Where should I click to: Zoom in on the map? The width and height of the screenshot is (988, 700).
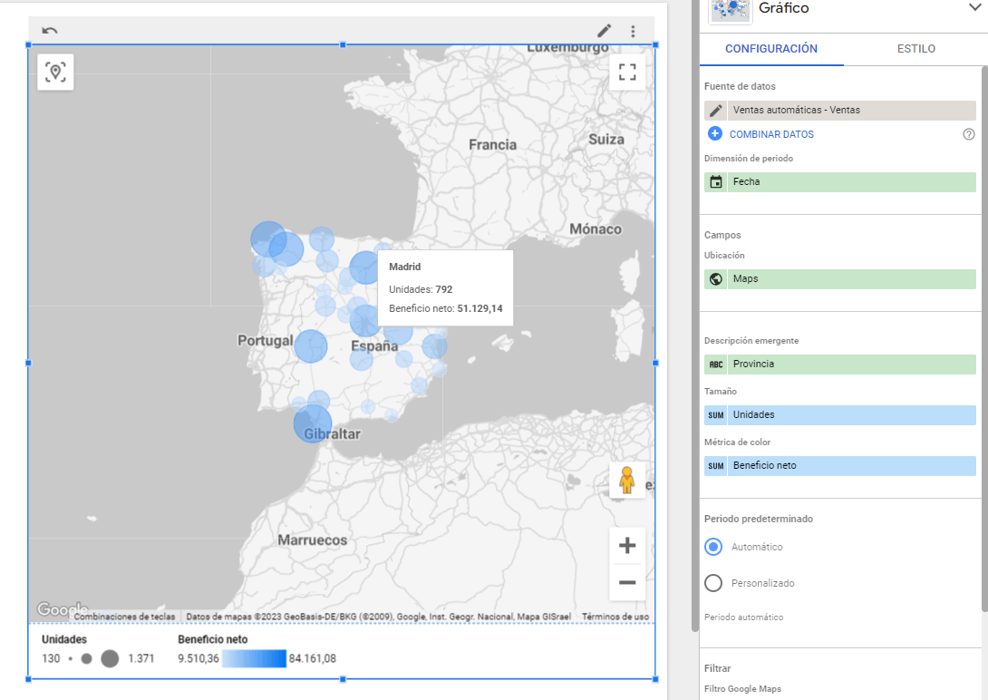click(626, 546)
